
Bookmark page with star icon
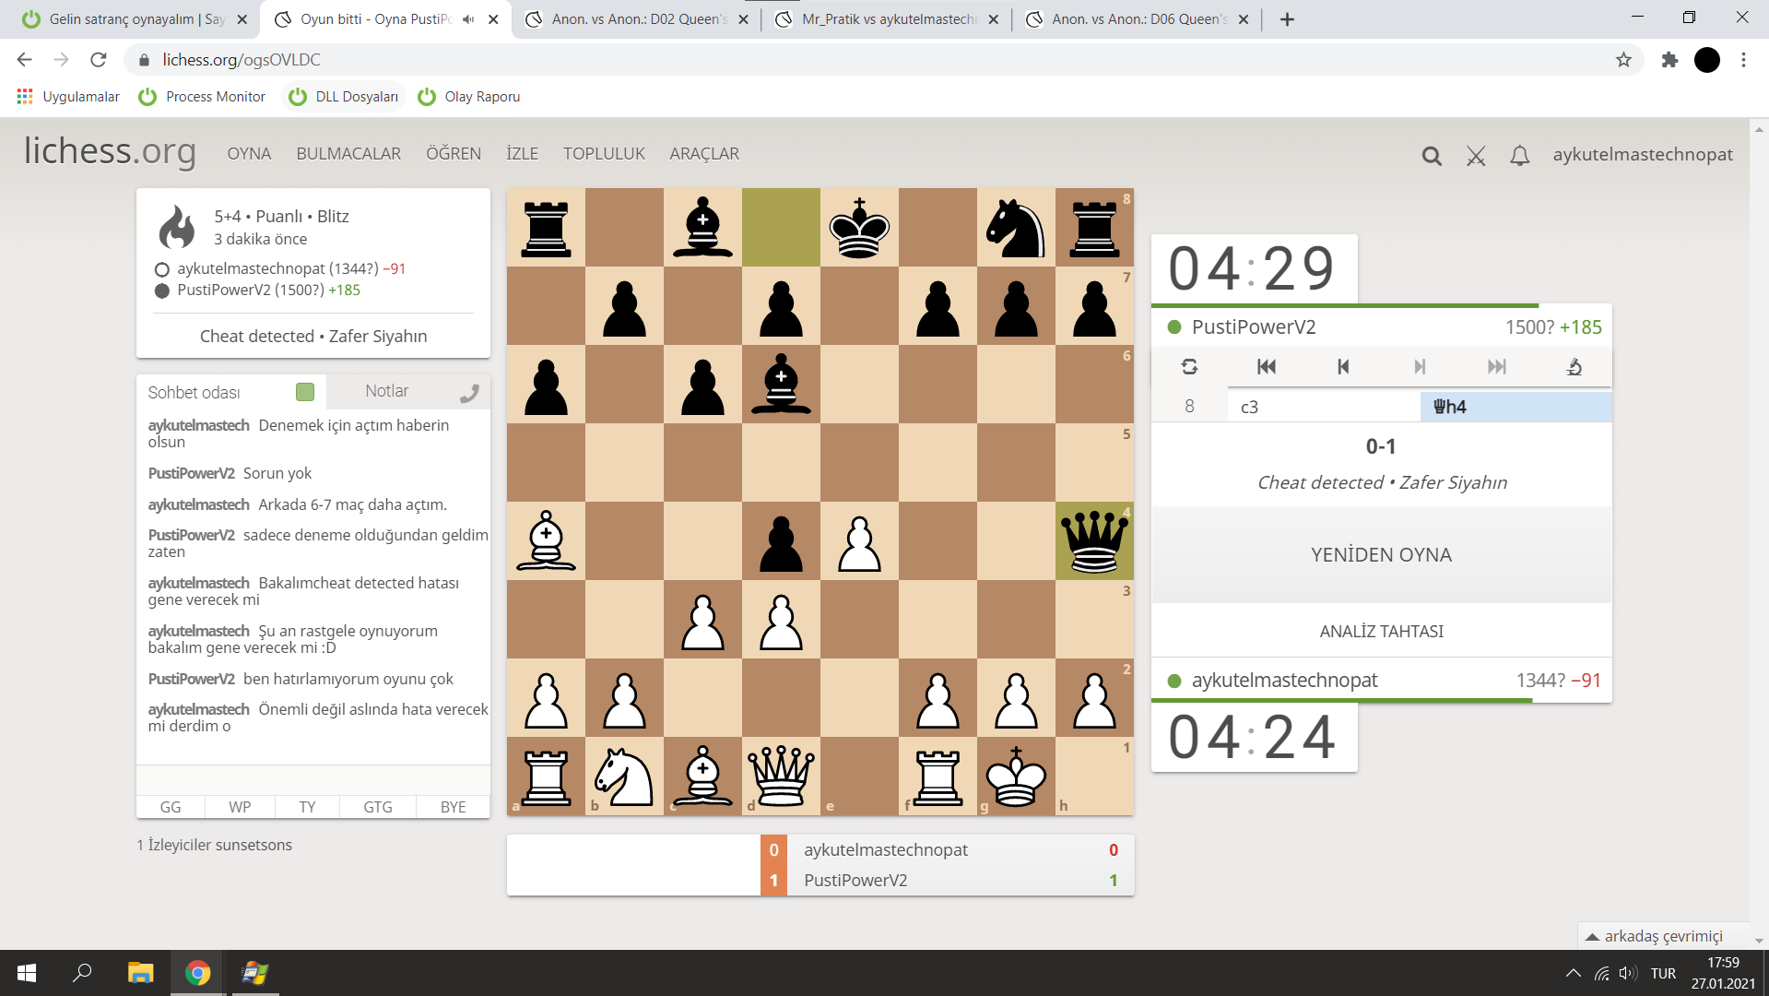pyautogui.click(x=1623, y=60)
